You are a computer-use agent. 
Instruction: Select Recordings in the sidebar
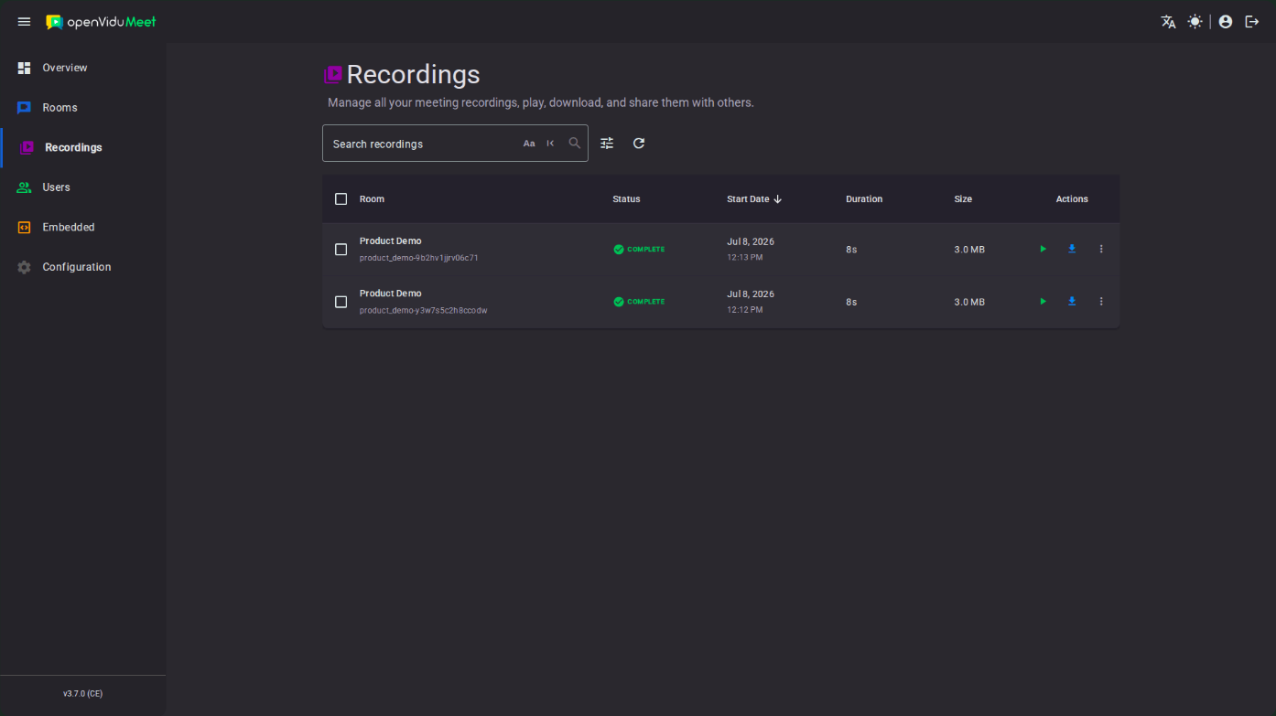coord(83,147)
